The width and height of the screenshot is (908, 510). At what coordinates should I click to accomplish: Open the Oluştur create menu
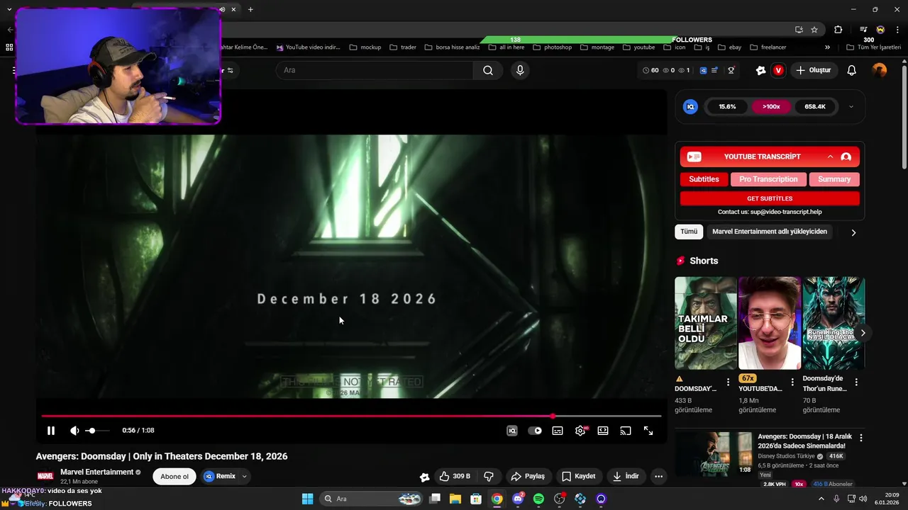[813, 70]
